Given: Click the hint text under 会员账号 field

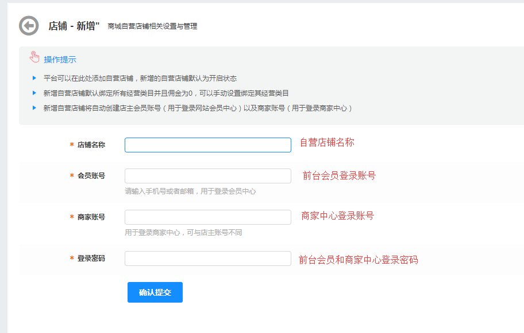Looking at the screenshot, I should point(190,191).
